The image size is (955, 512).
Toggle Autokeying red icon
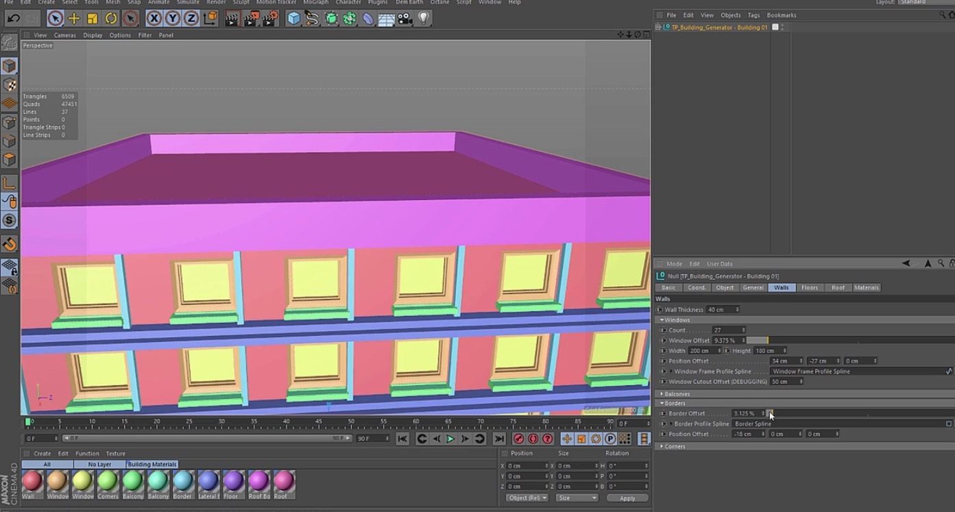coord(533,439)
